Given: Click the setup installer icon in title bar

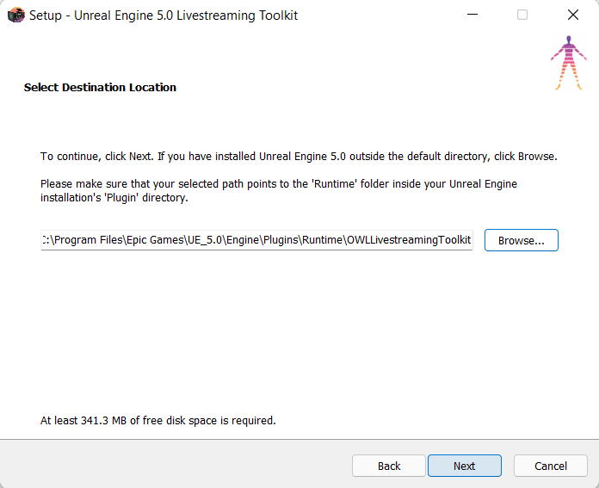Looking at the screenshot, I should [16, 15].
